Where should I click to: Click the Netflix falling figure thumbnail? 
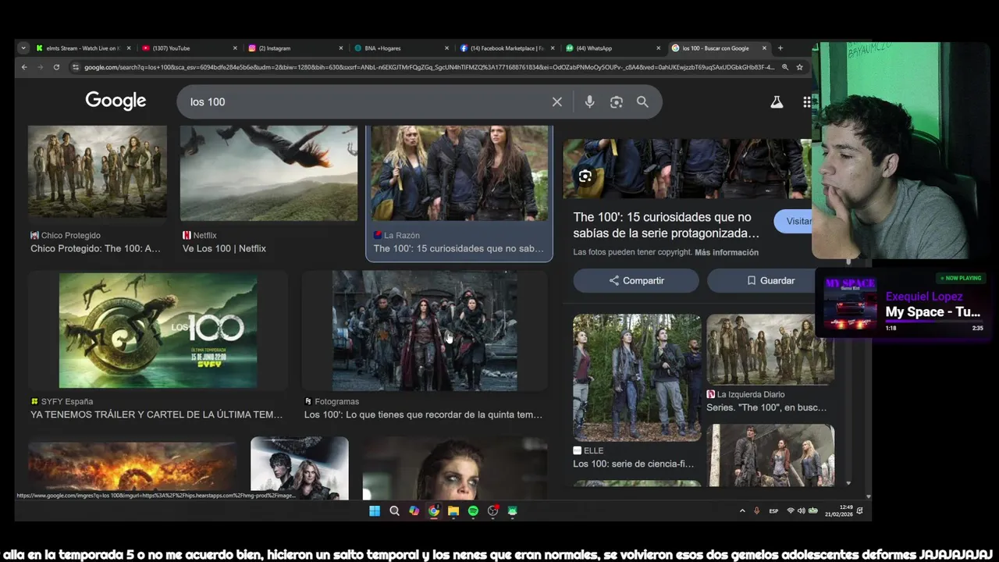pos(268,173)
